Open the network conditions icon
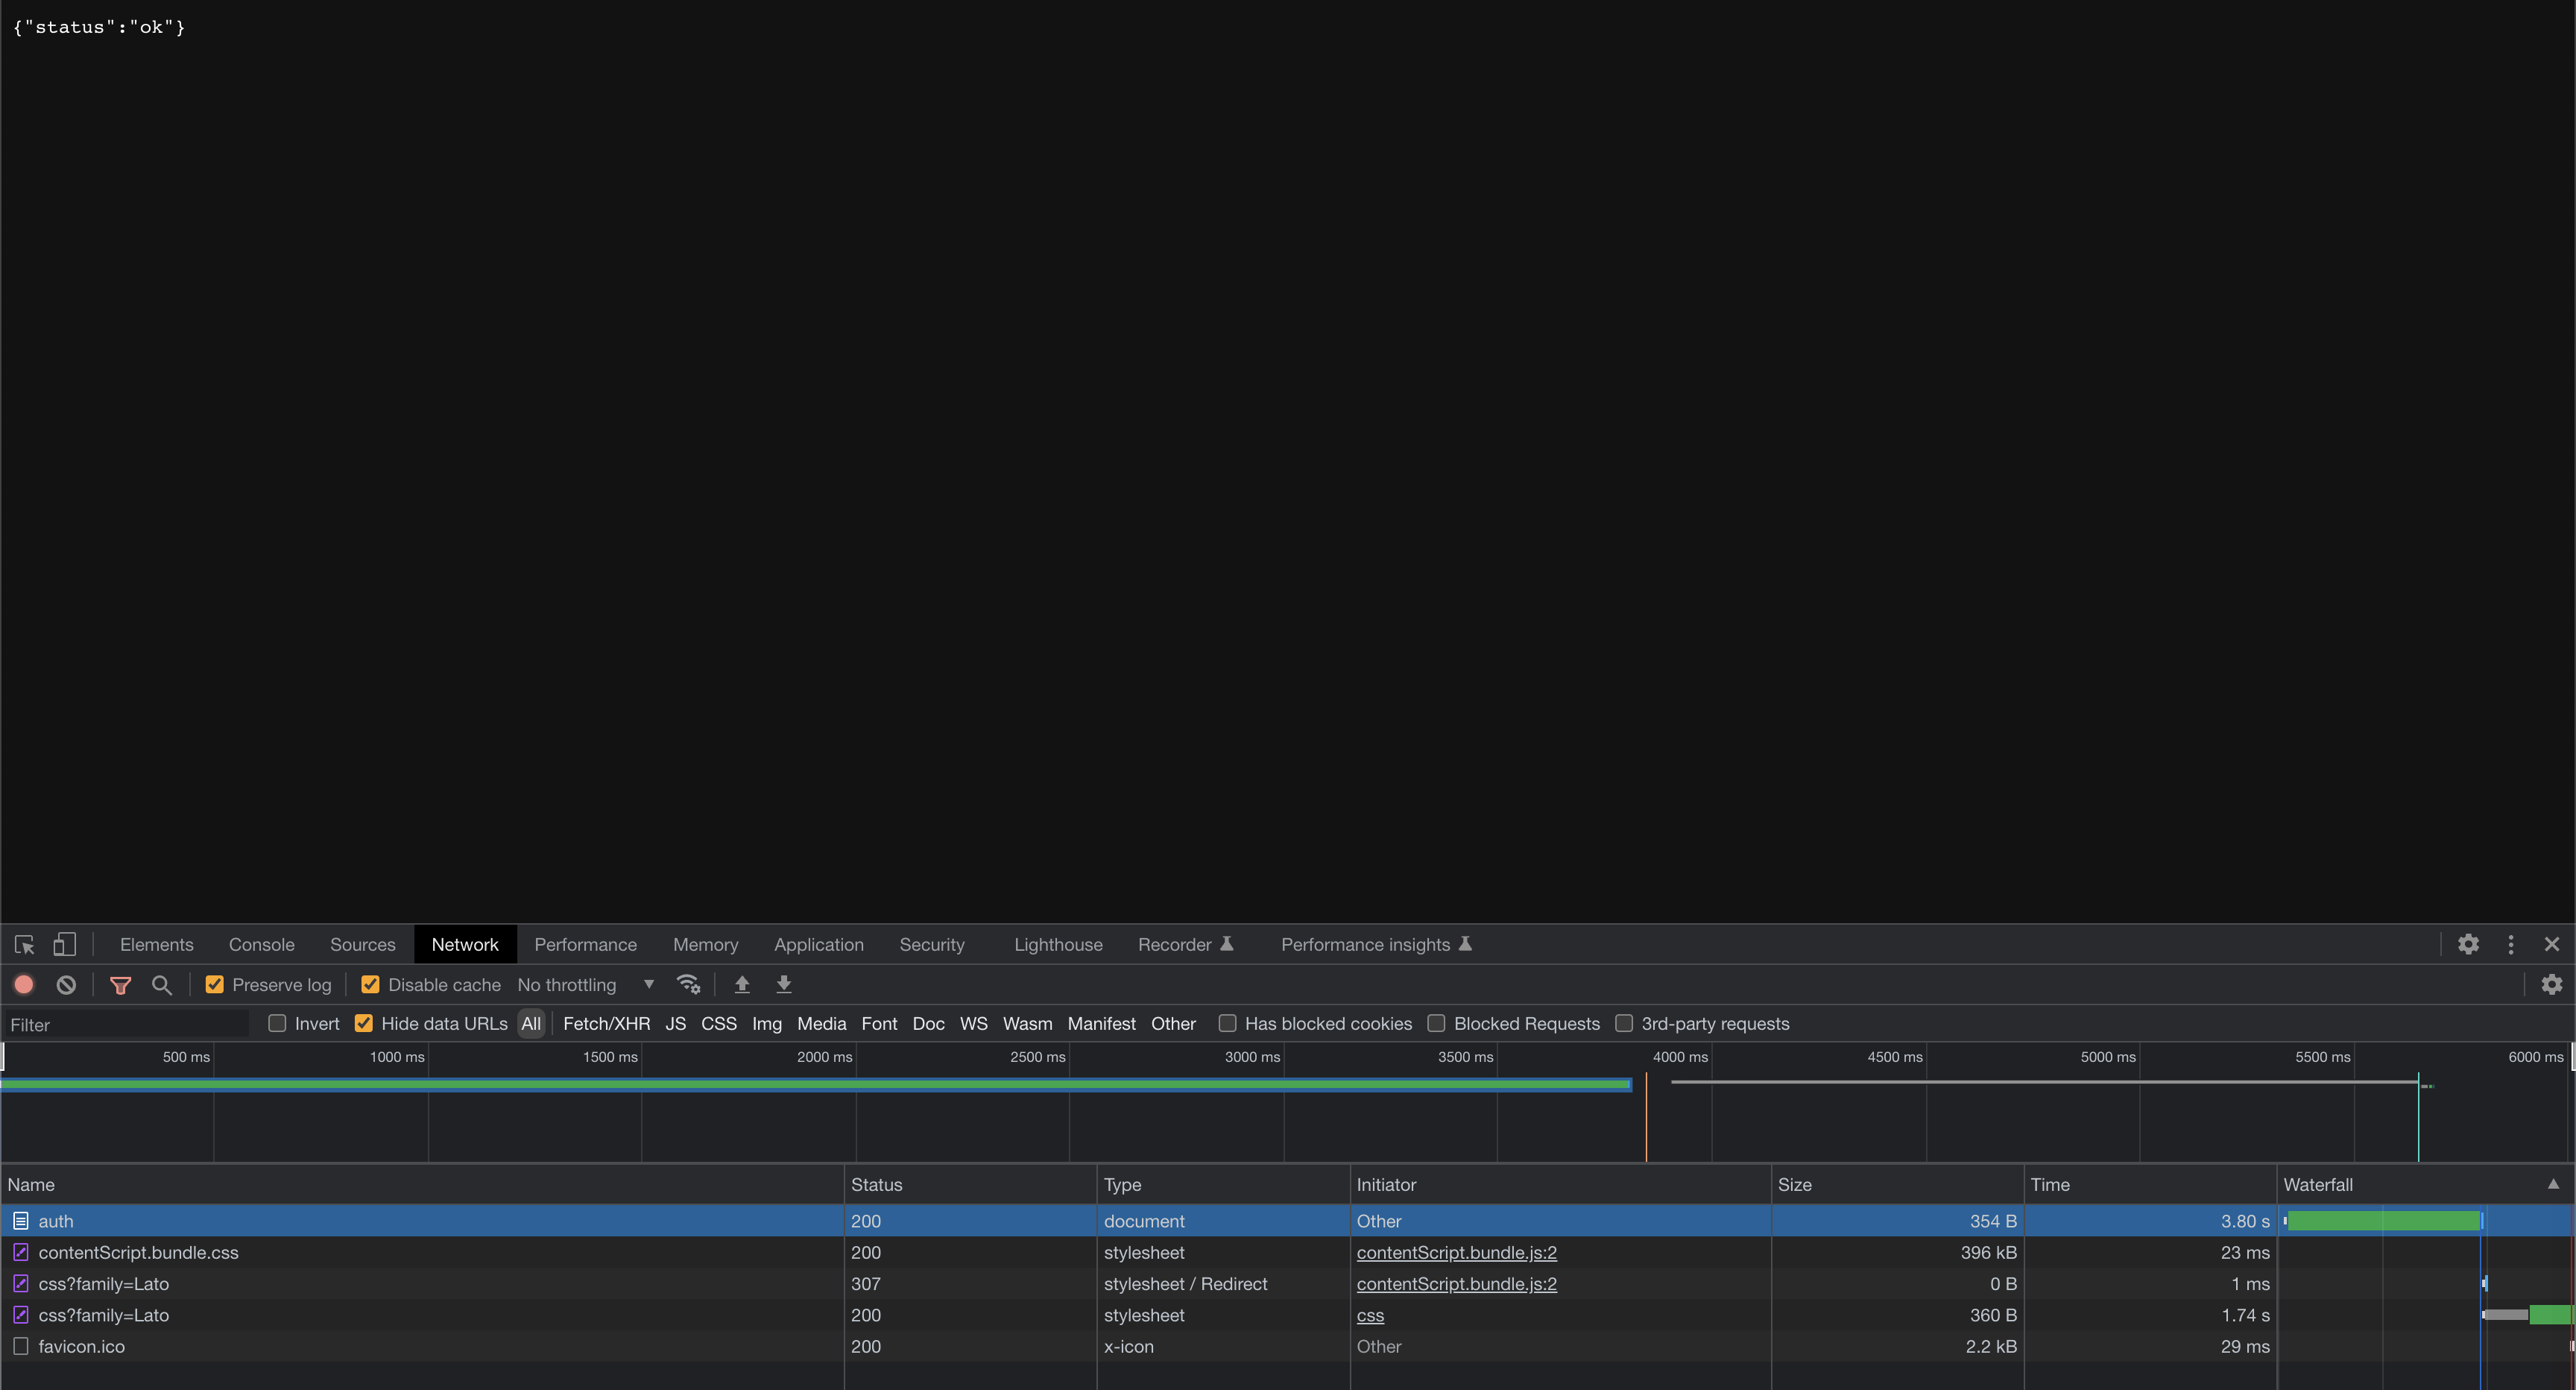 point(688,985)
